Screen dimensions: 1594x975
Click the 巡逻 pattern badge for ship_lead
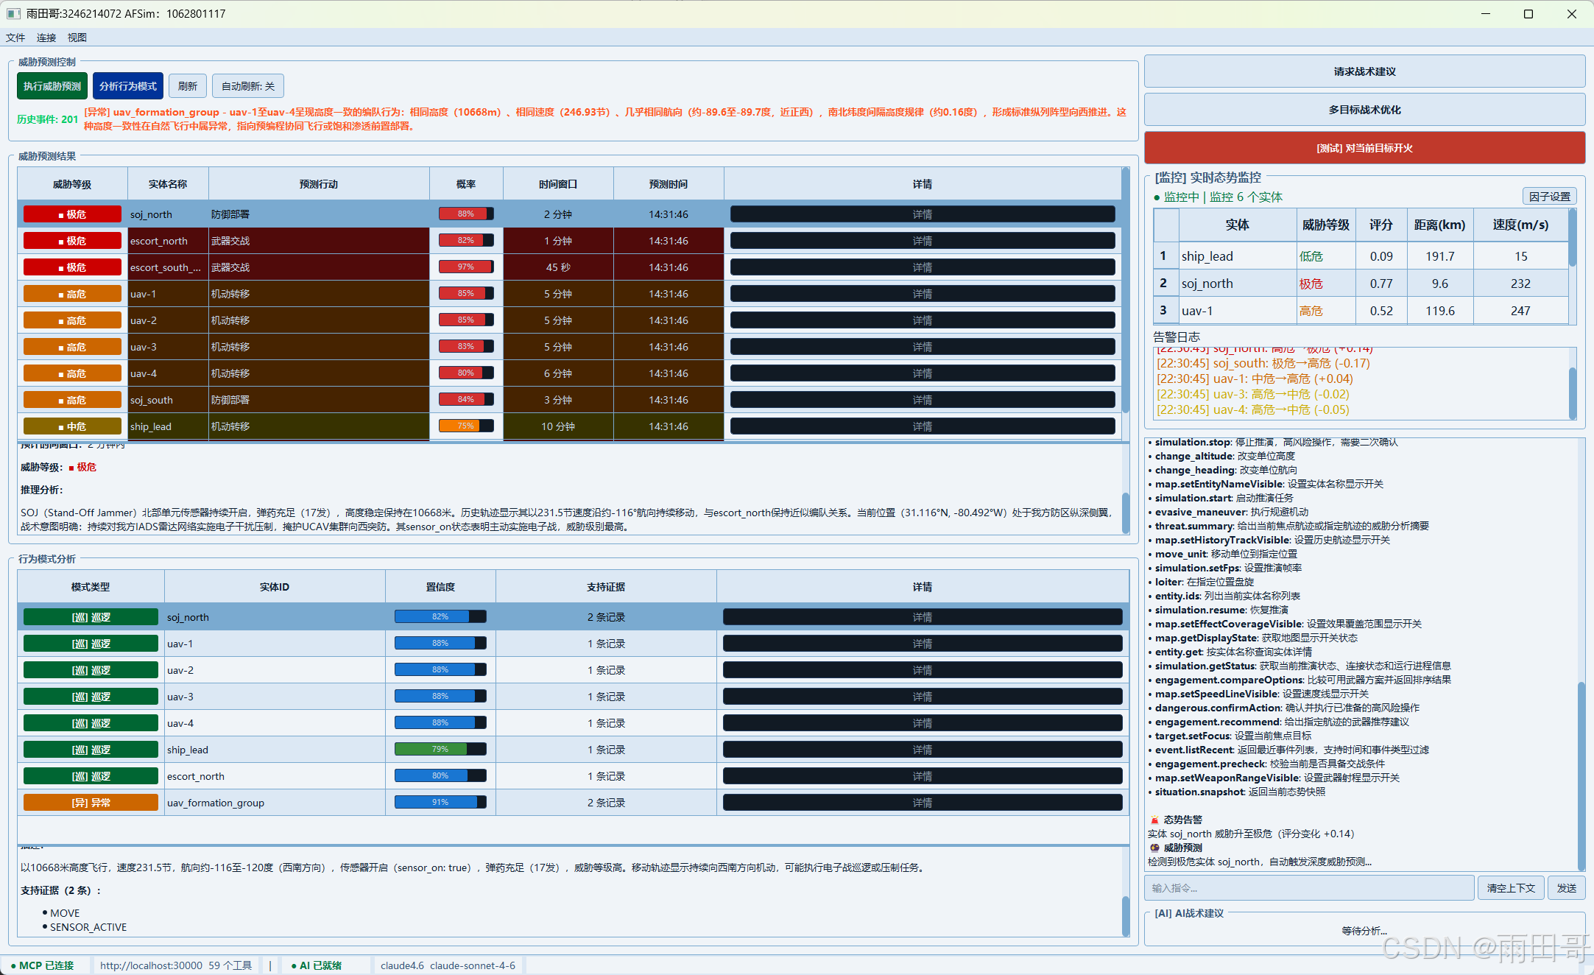(91, 750)
